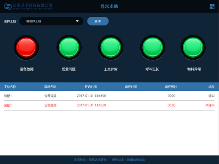
Task: Click the red 设备故障 alarm button
Action: (x=26, y=47)
